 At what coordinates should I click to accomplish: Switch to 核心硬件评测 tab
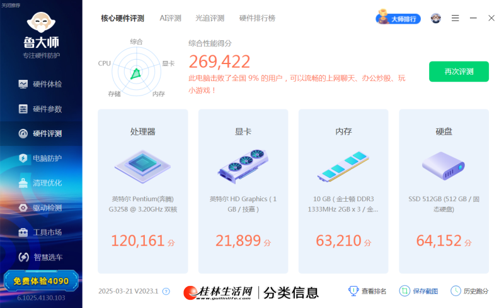[122, 18]
